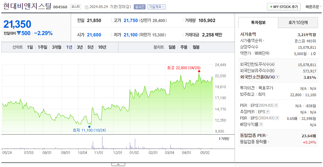Click the calendar clock icon beside 2024.05.24
The width and height of the screenshot is (323, 167).
86,7
